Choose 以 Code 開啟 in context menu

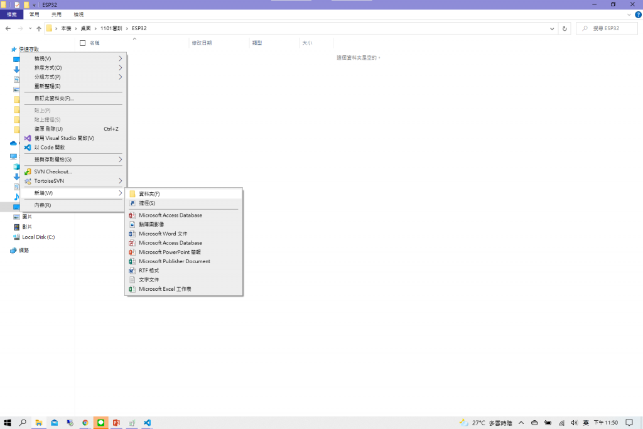tap(73, 147)
